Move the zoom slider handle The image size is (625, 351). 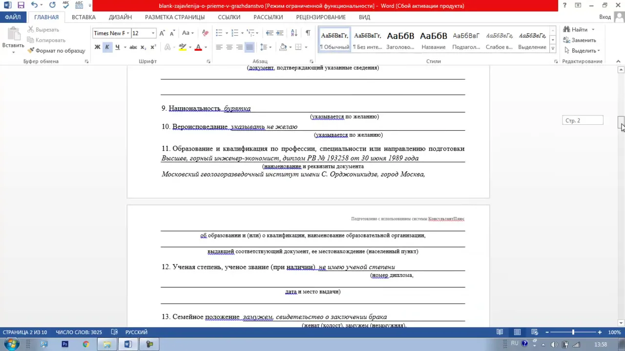point(573,332)
